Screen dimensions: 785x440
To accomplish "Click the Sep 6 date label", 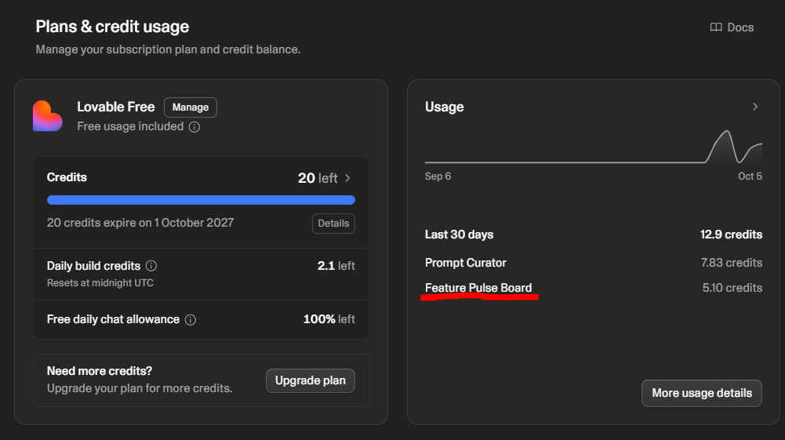I will 438,176.
